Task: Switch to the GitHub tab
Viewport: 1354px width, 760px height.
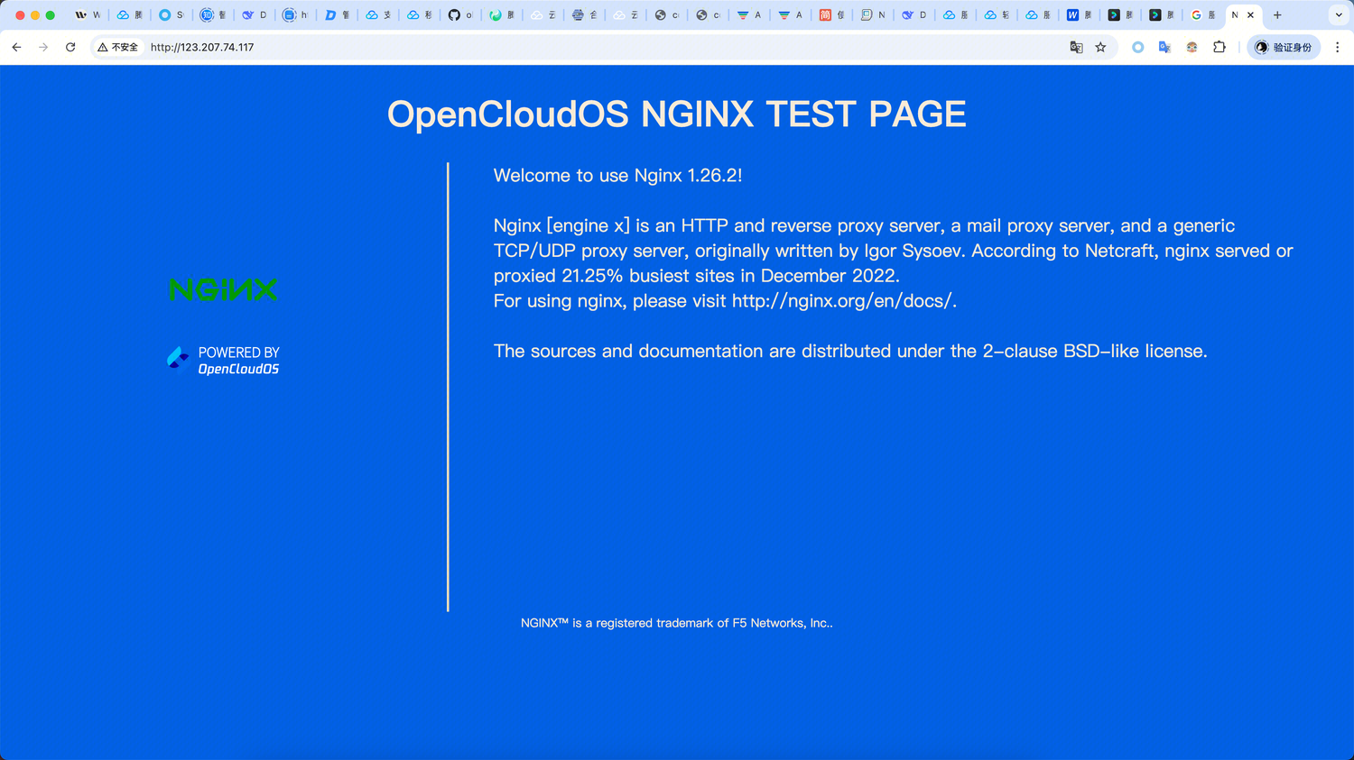Action: click(460, 15)
